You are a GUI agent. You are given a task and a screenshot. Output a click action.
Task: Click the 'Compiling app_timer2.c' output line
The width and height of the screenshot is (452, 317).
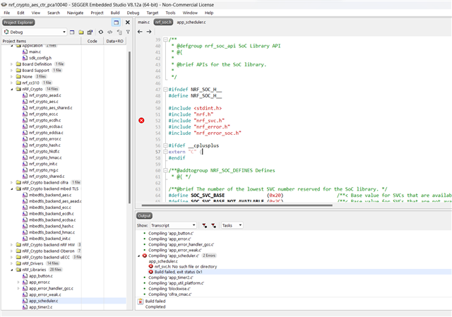coord(171,277)
